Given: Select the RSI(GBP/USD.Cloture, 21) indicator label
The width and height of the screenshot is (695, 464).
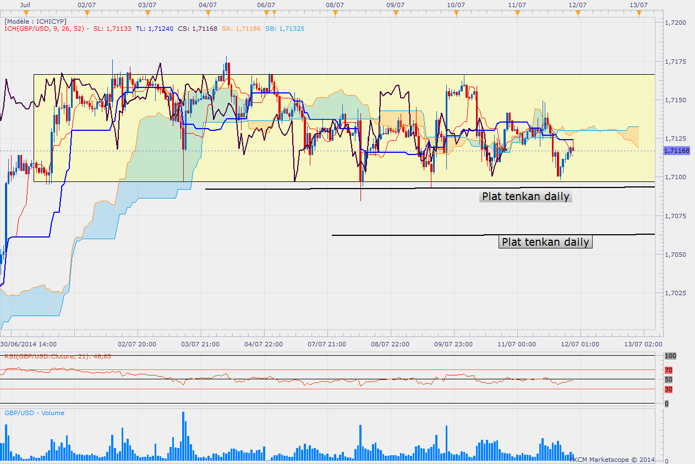Looking at the screenshot, I should tap(58, 356).
